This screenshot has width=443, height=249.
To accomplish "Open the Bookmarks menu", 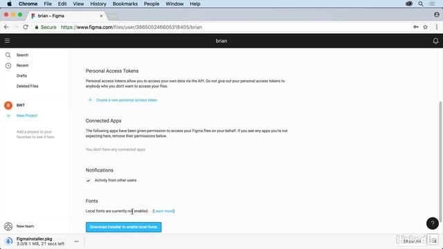I will click(125, 3).
